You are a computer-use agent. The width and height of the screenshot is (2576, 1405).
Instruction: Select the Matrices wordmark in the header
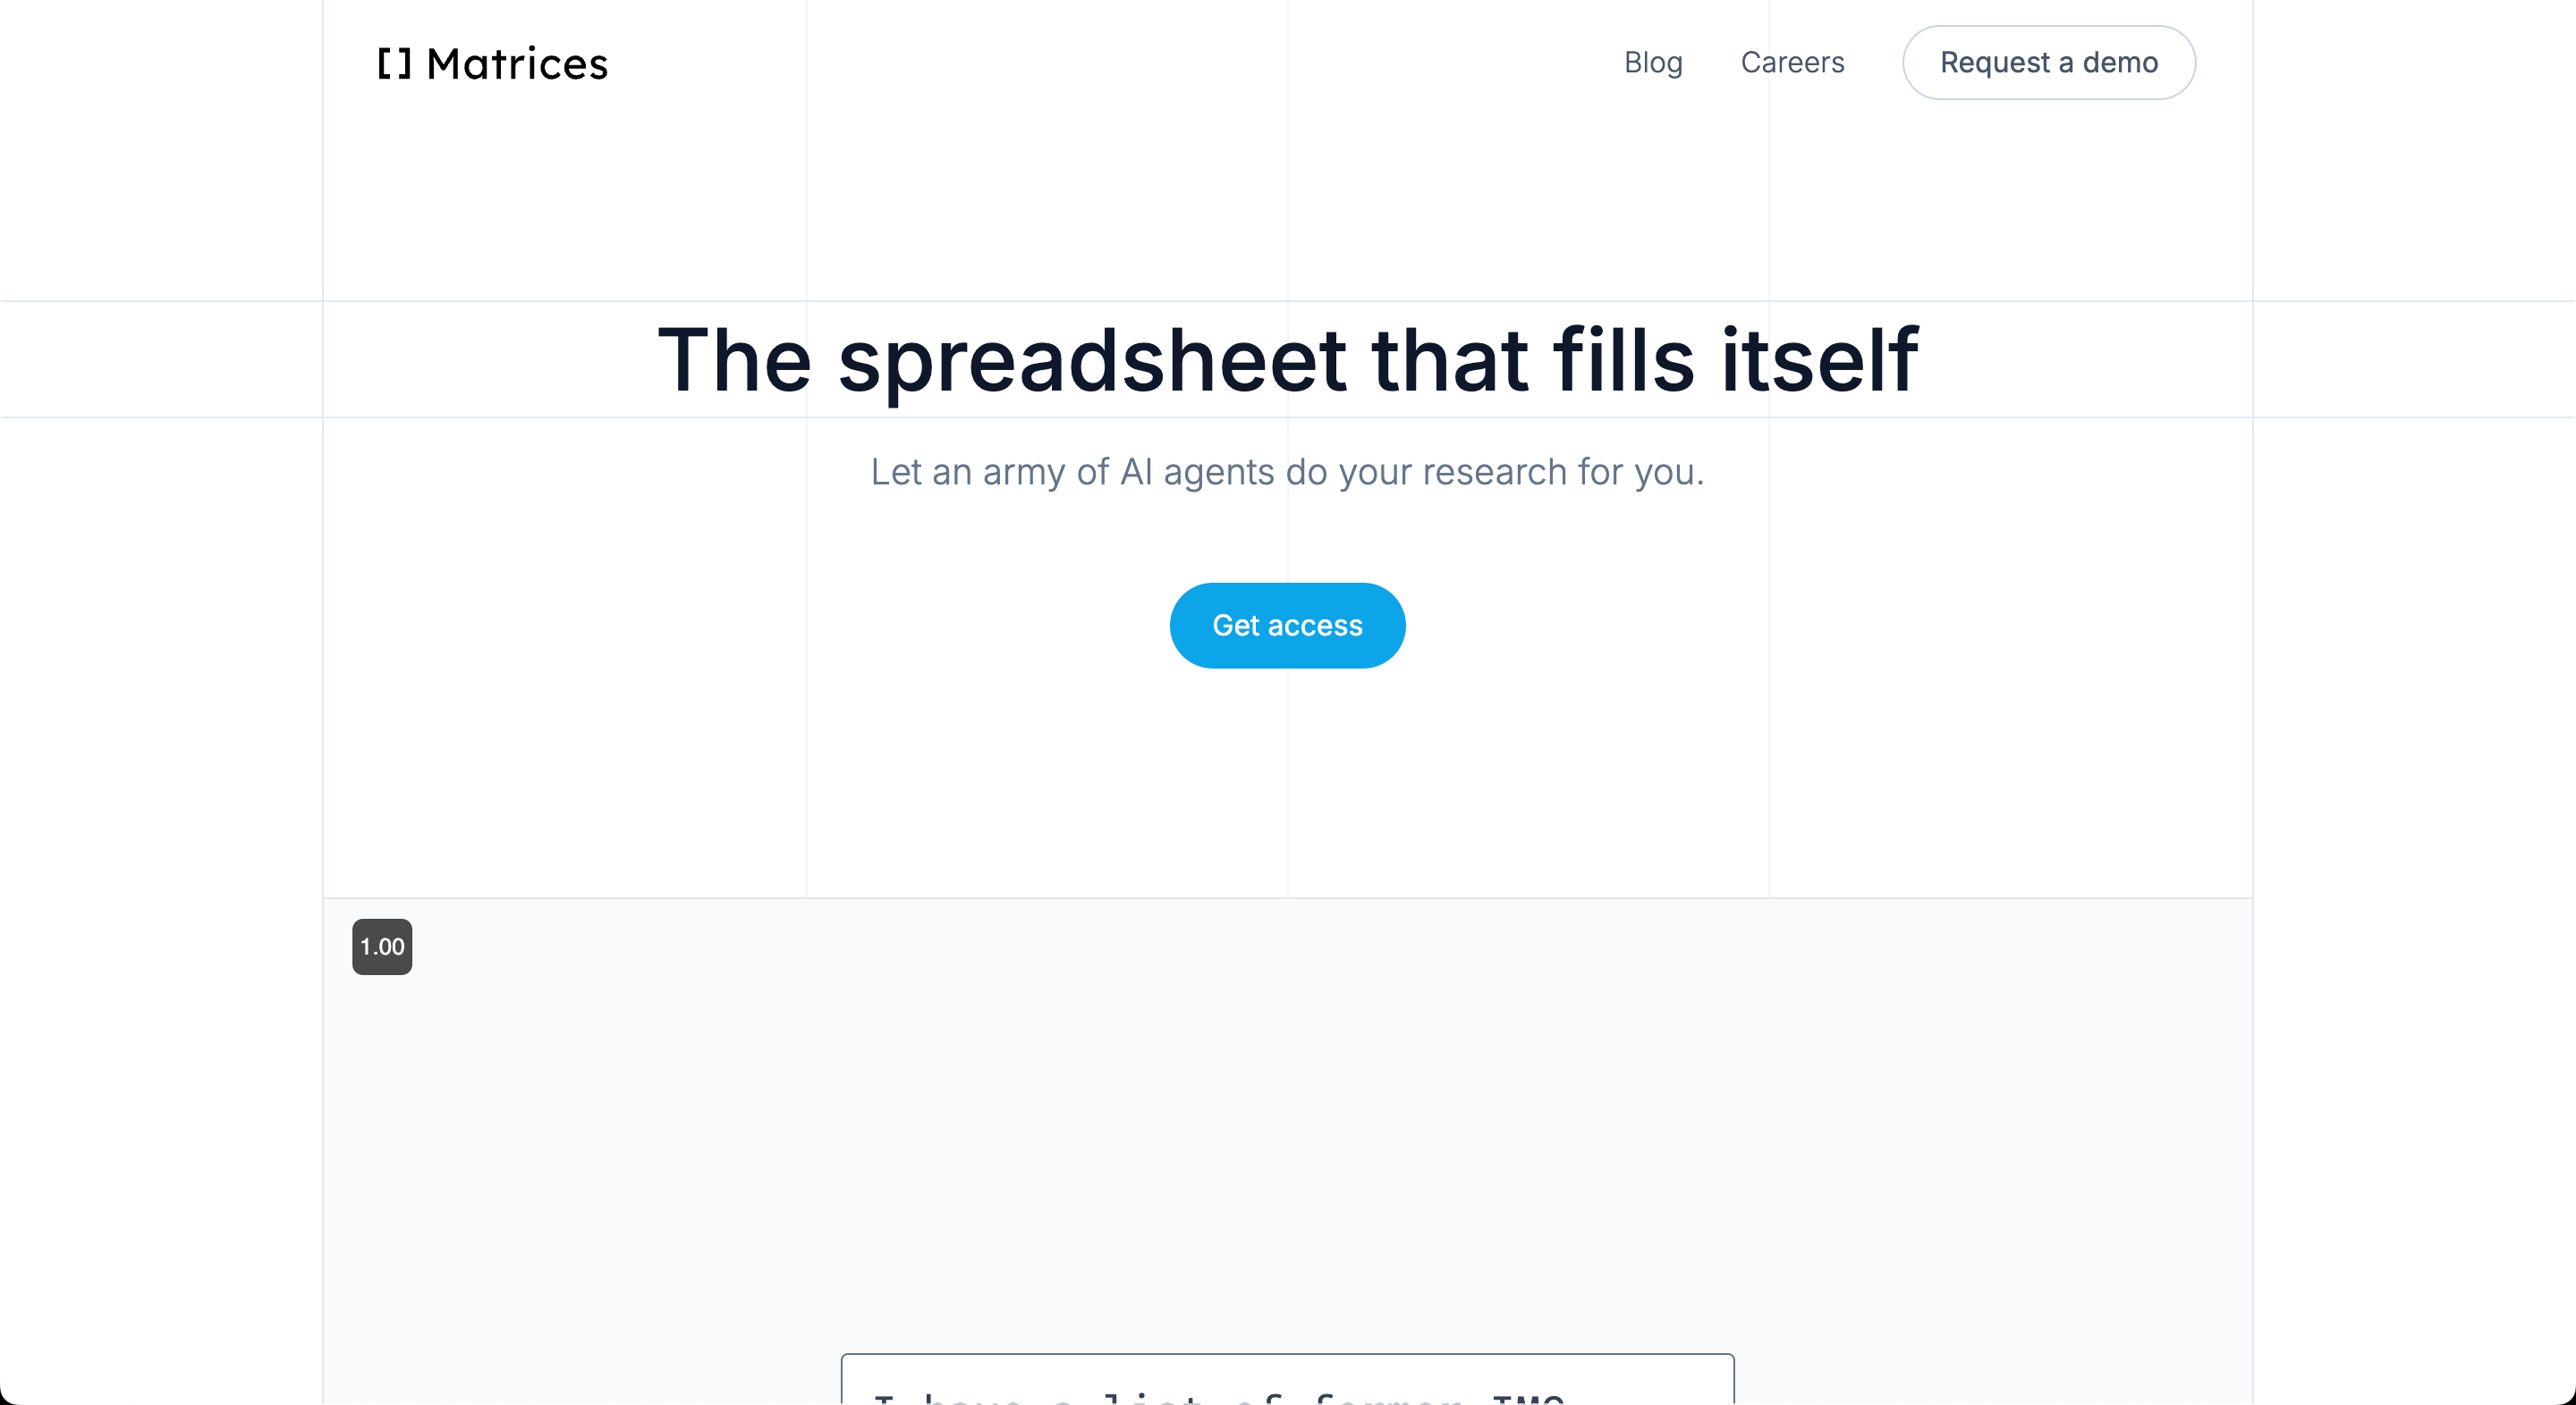[x=516, y=63]
